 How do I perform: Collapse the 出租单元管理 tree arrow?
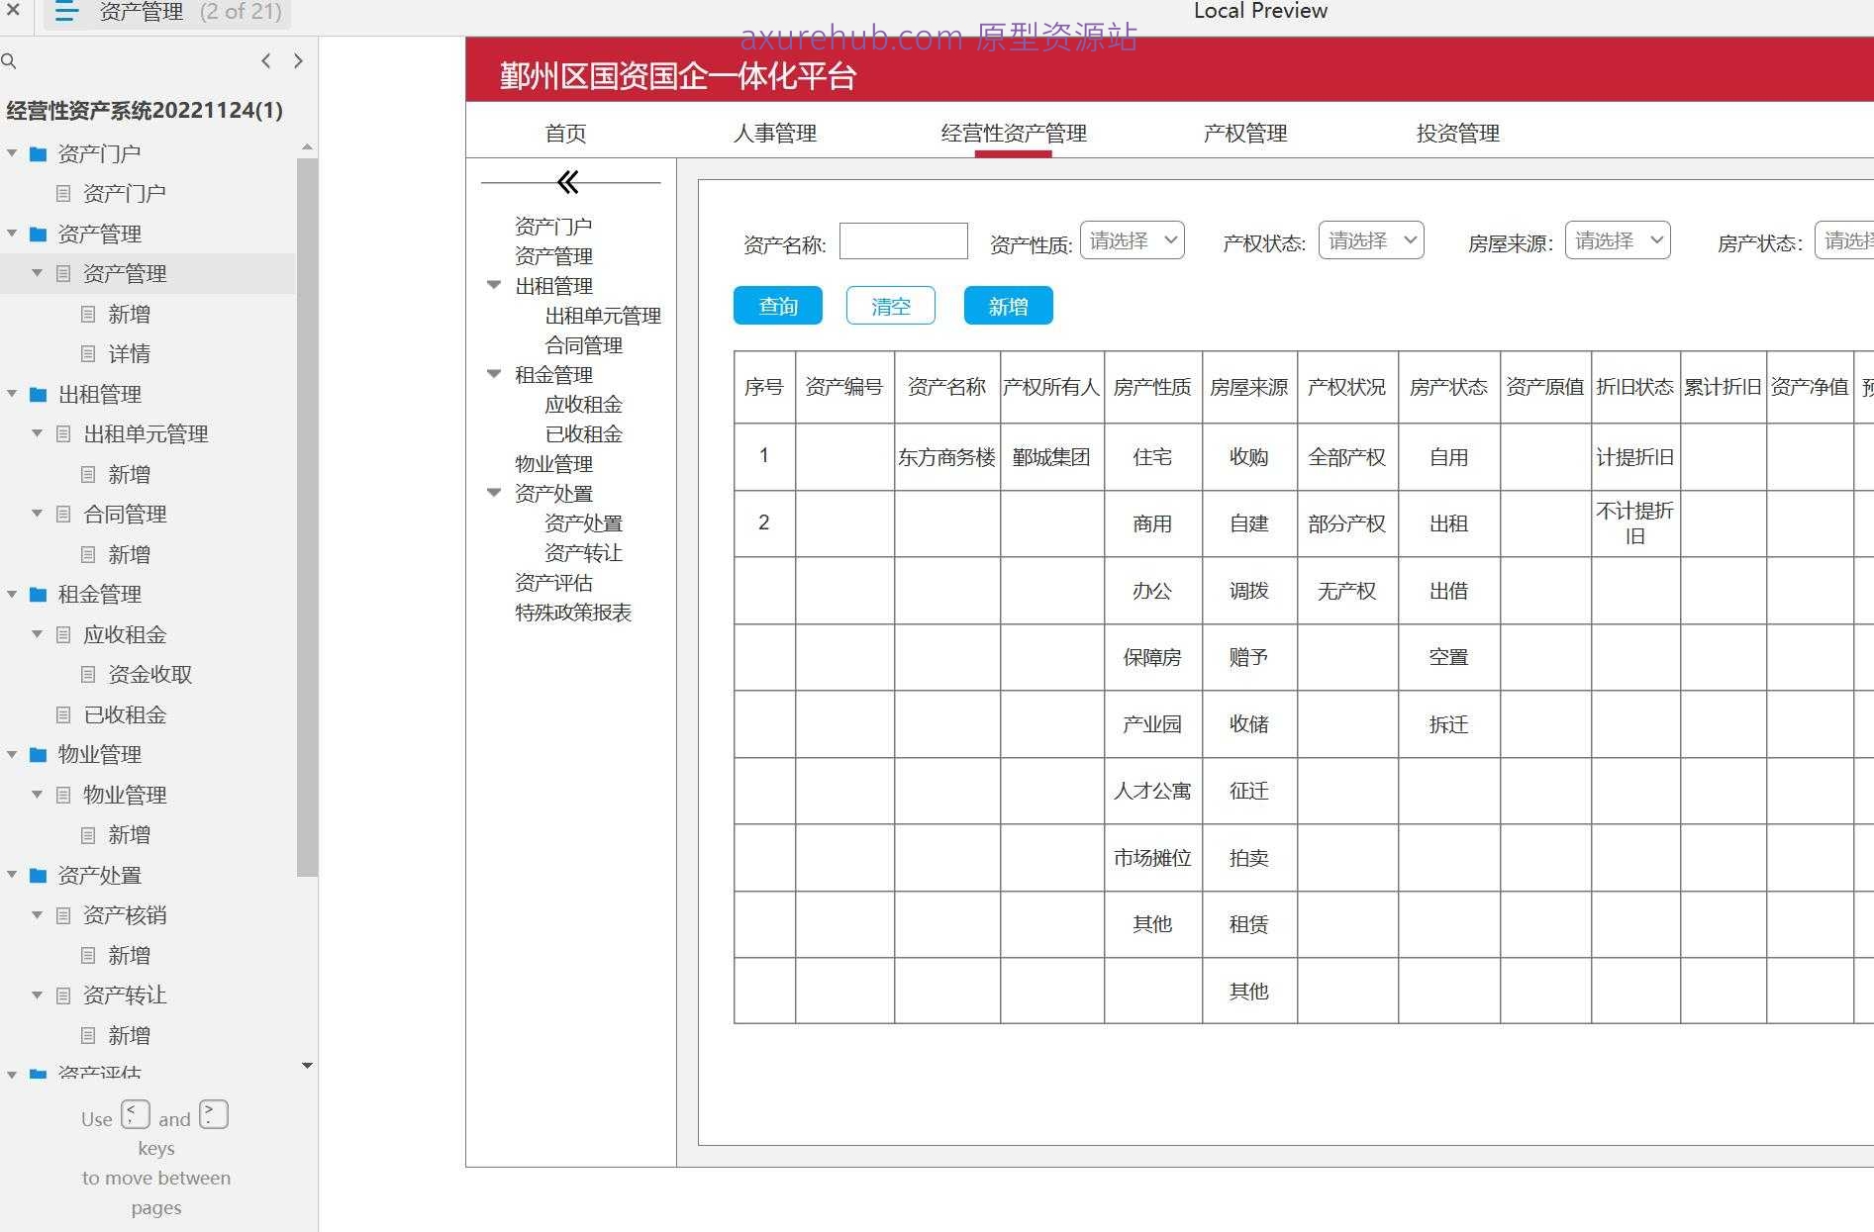tap(37, 433)
